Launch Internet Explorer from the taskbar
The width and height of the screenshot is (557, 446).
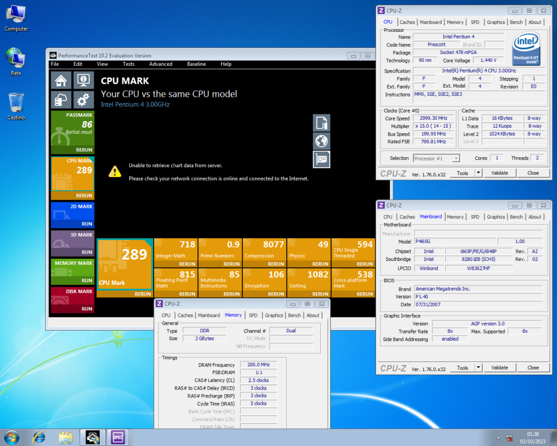pos(39,438)
